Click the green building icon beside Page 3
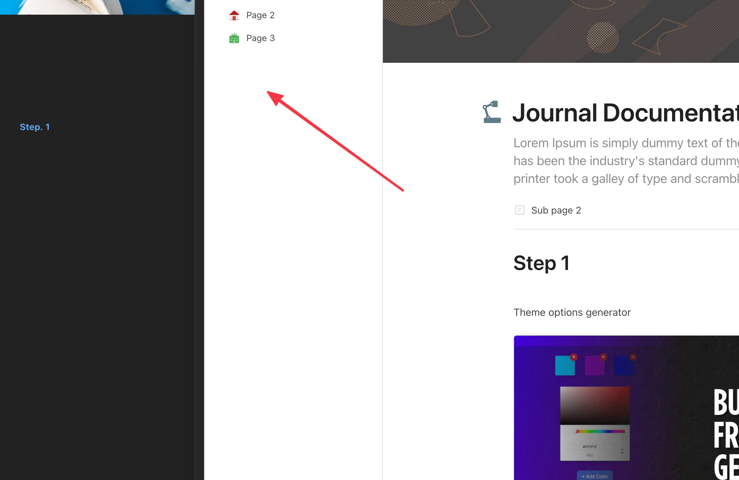This screenshot has width=739, height=480. pos(234,38)
